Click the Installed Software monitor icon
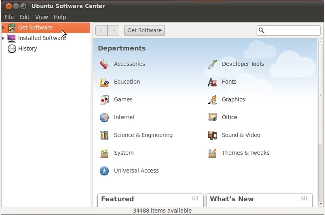This screenshot has height=215, width=325. (x=12, y=38)
